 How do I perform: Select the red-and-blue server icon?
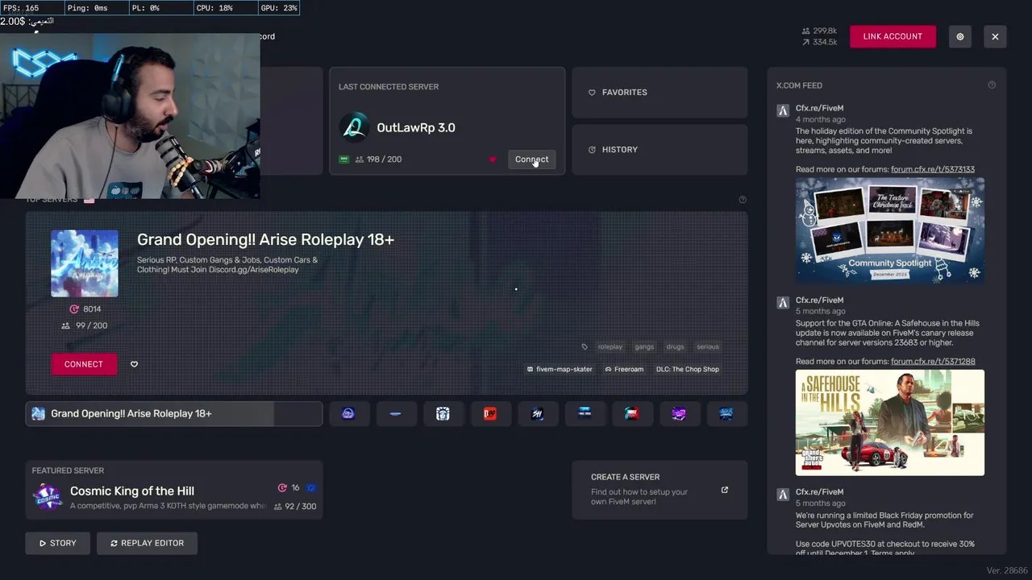[x=631, y=413]
